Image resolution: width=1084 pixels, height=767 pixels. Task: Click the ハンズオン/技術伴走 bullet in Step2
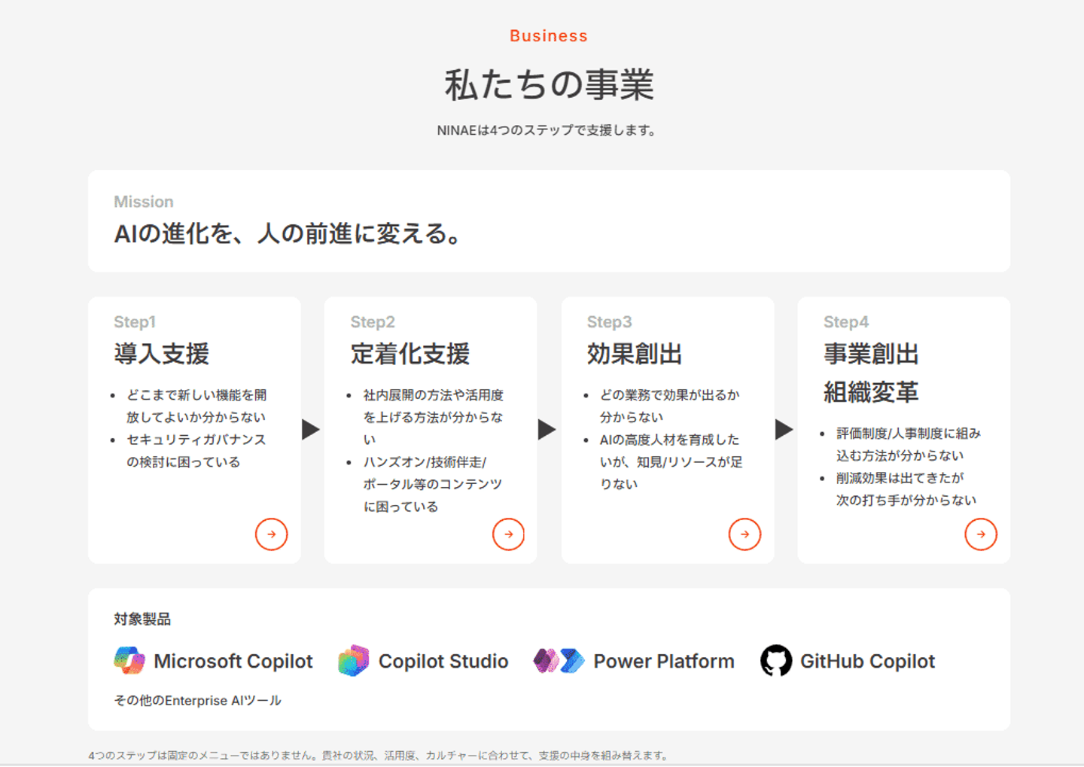pos(432,484)
